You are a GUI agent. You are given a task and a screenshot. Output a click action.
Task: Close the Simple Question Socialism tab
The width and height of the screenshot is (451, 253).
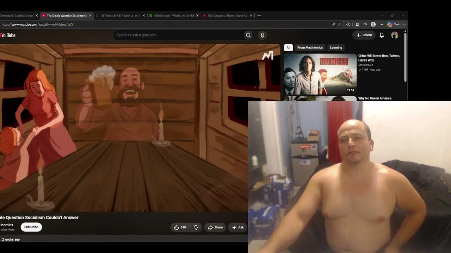(90, 15)
